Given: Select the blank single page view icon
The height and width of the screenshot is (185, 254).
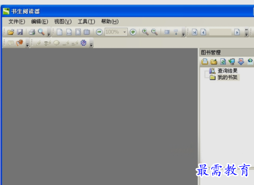Looking at the screenshot, I should pyautogui.click(x=60, y=32).
